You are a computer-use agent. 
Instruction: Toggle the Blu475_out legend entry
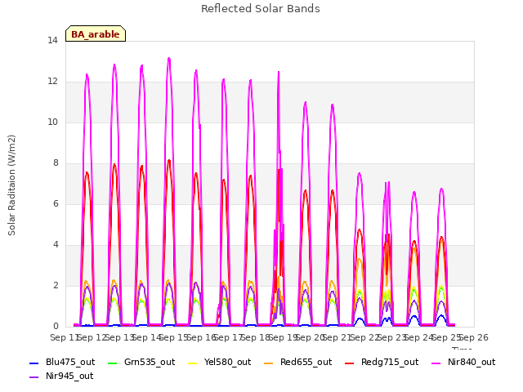point(62,362)
